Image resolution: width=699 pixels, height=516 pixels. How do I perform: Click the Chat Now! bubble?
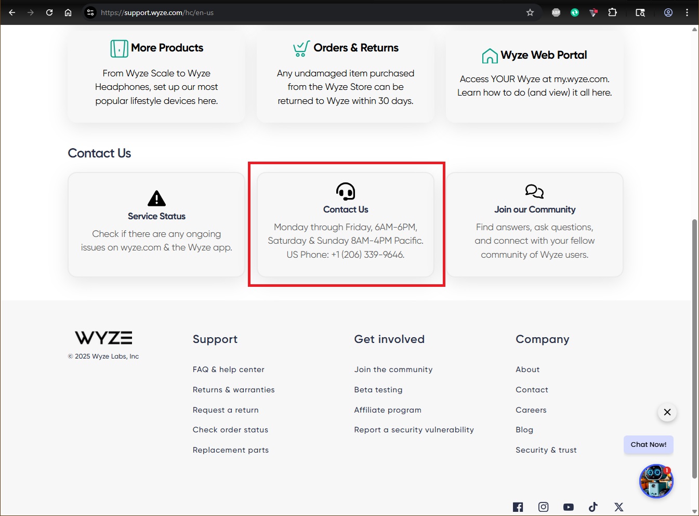tap(649, 445)
